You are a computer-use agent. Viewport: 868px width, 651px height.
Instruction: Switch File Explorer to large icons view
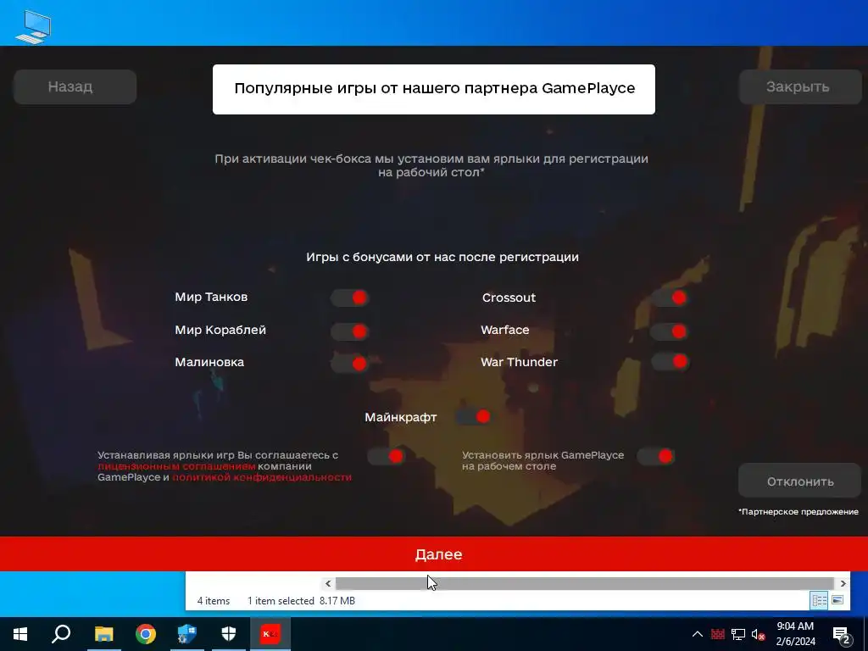point(837,600)
